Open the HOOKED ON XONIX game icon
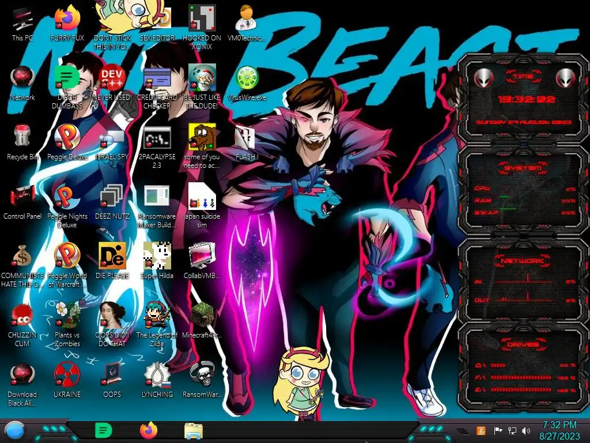590x443 pixels. point(202,27)
